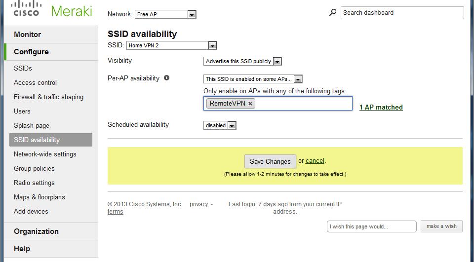Click the cancel link
Viewport: 474px width, 262px height.
click(315, 161)
